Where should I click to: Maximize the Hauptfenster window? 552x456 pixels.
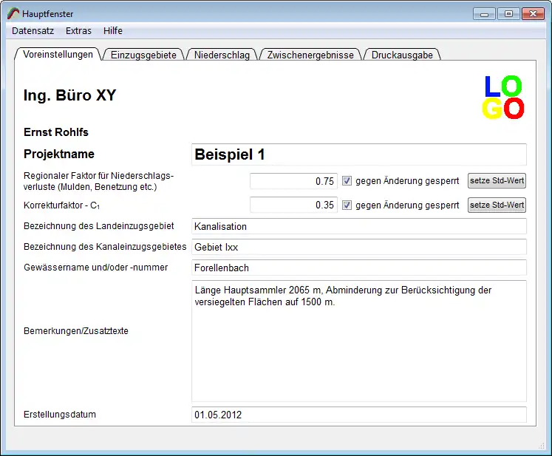click(508, 14)
